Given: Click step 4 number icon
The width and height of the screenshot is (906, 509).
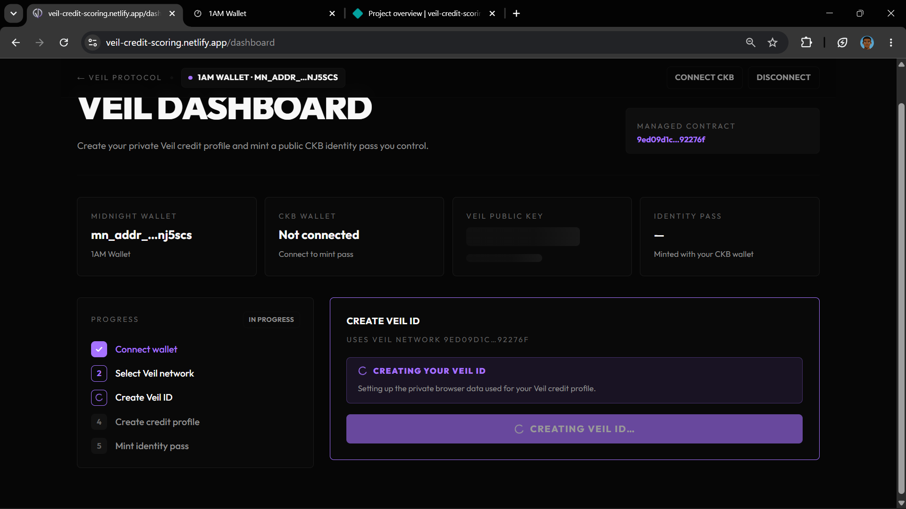Looking at the screenshot, I should tap(99, 422).
